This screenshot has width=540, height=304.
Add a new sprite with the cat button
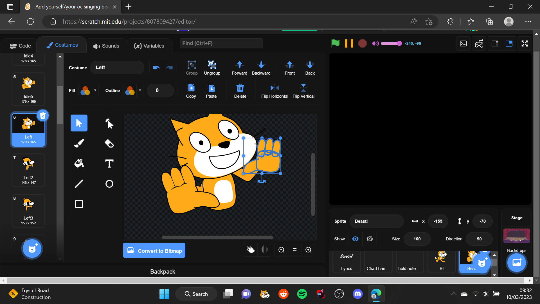[481, 262]
